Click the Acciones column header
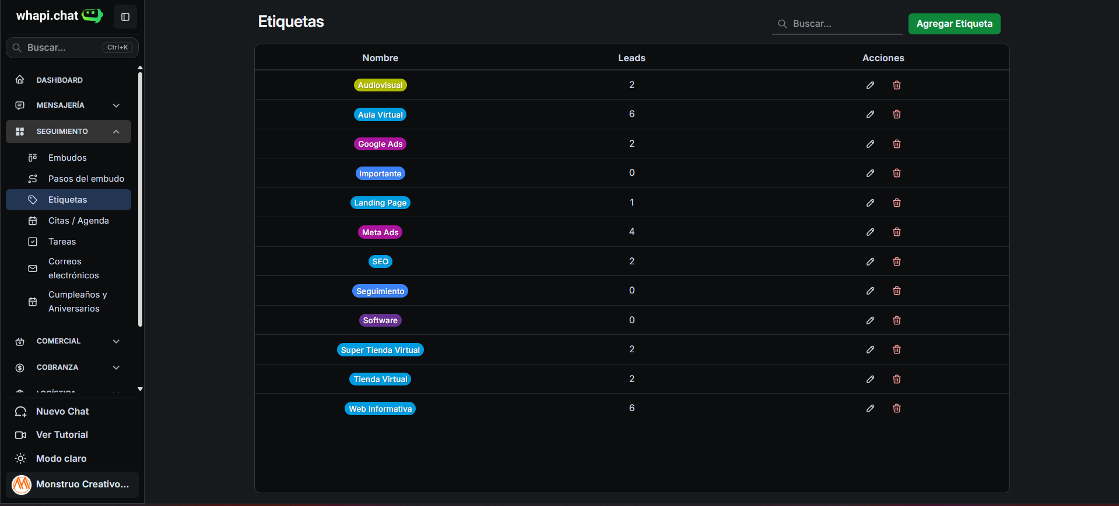 (x=883, y=58)
